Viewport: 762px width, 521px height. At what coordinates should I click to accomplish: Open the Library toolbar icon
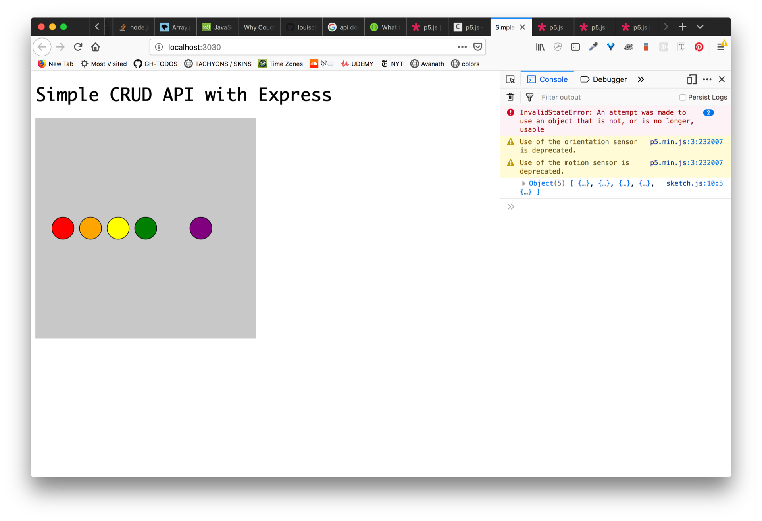(540, 47)
